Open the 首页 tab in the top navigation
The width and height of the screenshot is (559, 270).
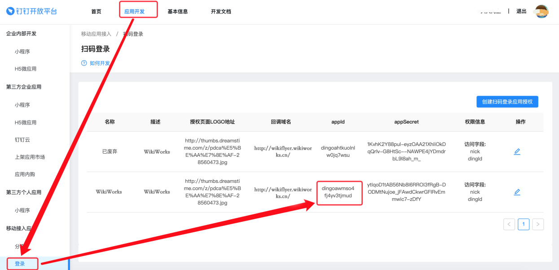pos(96,12)
